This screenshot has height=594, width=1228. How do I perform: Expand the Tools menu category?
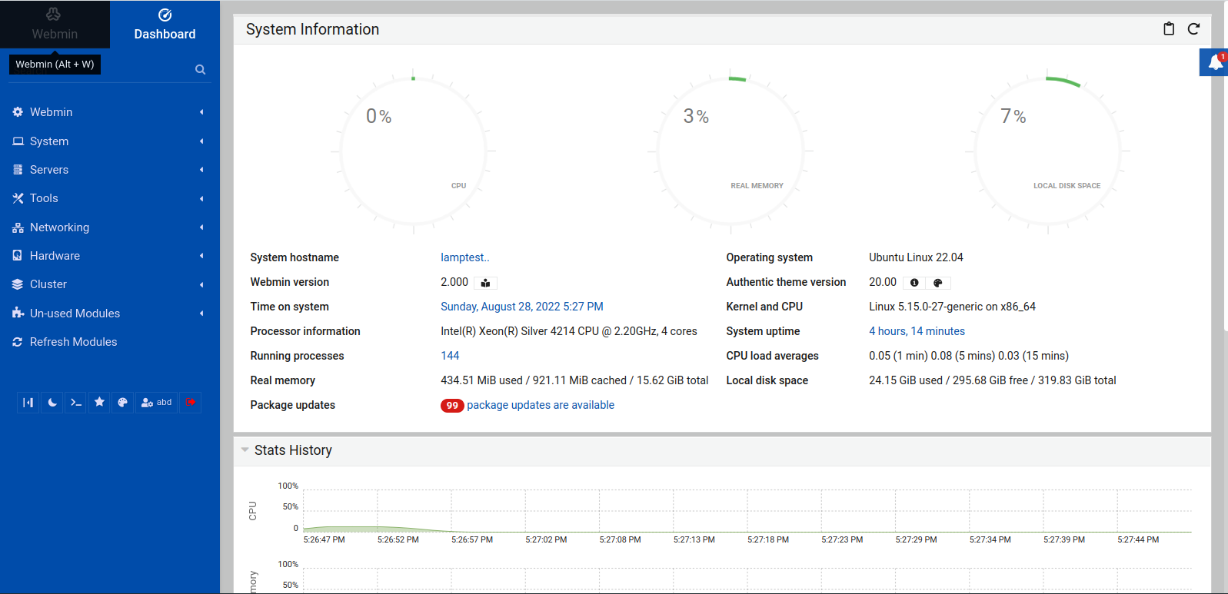[x=110, y=198]
